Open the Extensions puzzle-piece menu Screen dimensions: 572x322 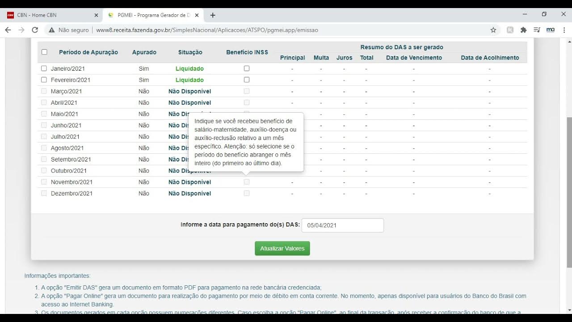pos(524,30)
